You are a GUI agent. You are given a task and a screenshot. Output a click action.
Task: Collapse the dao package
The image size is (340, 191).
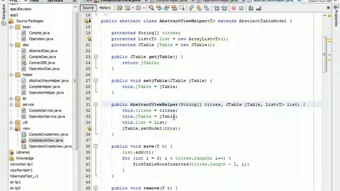(x=11, y=45)
